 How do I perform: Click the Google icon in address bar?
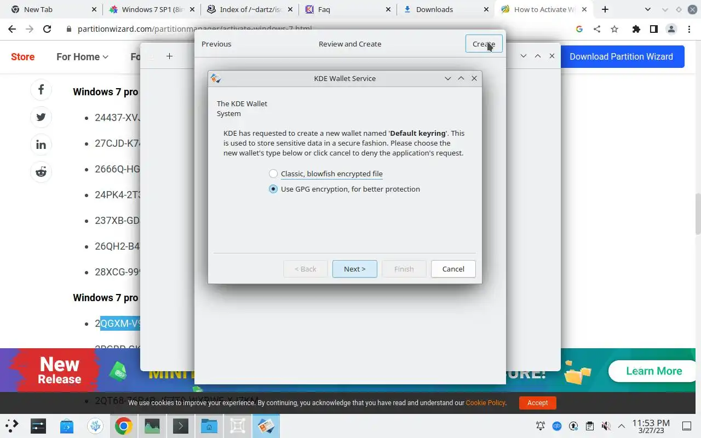coord(579,29)
